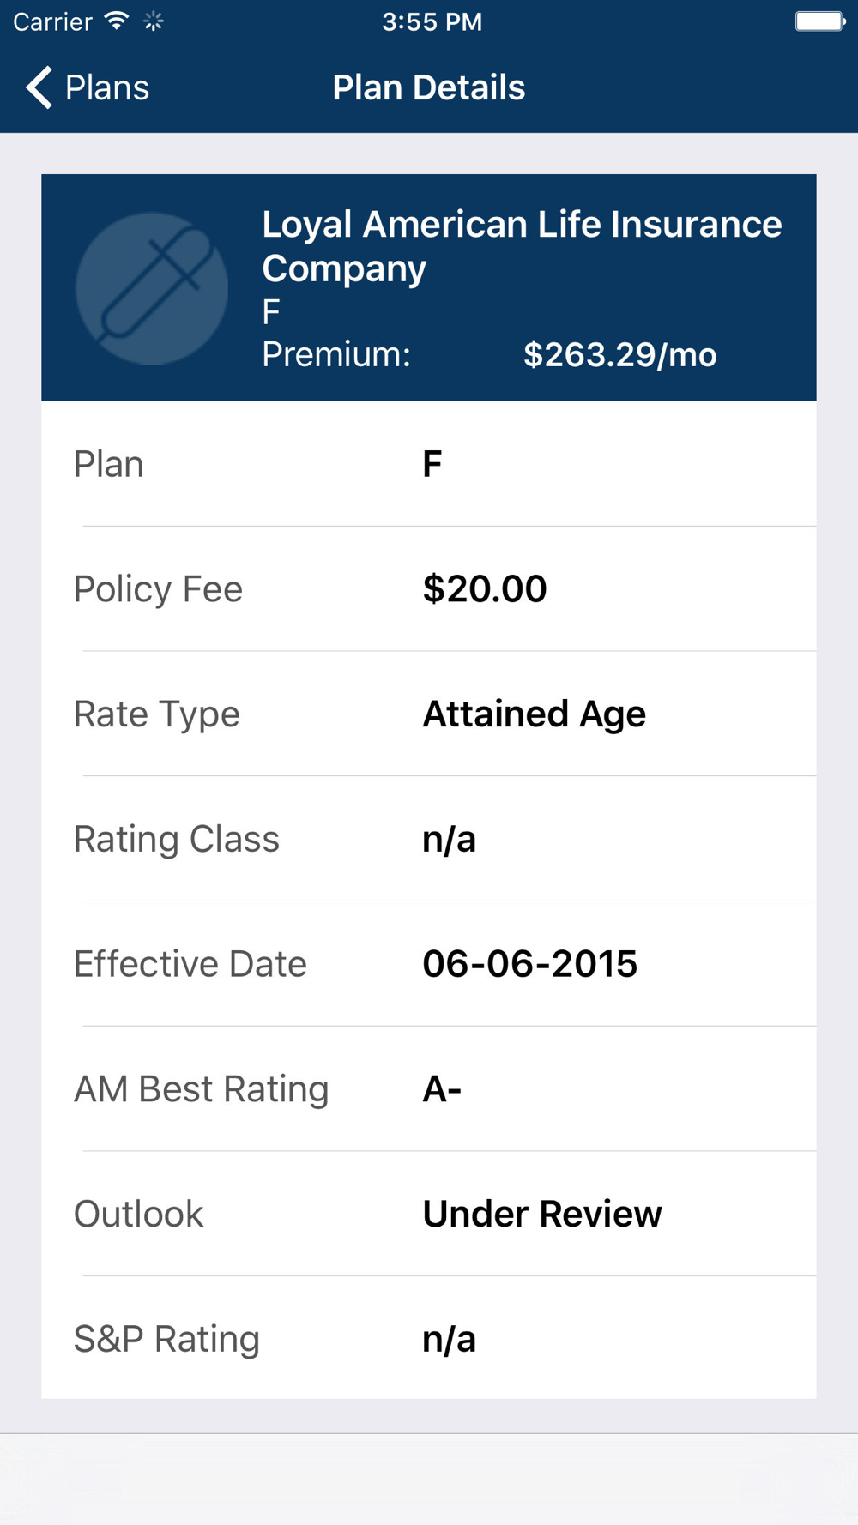Tap the battery icon in status bar
Screen dimensions: 858x1525
[x=819, y=21]
